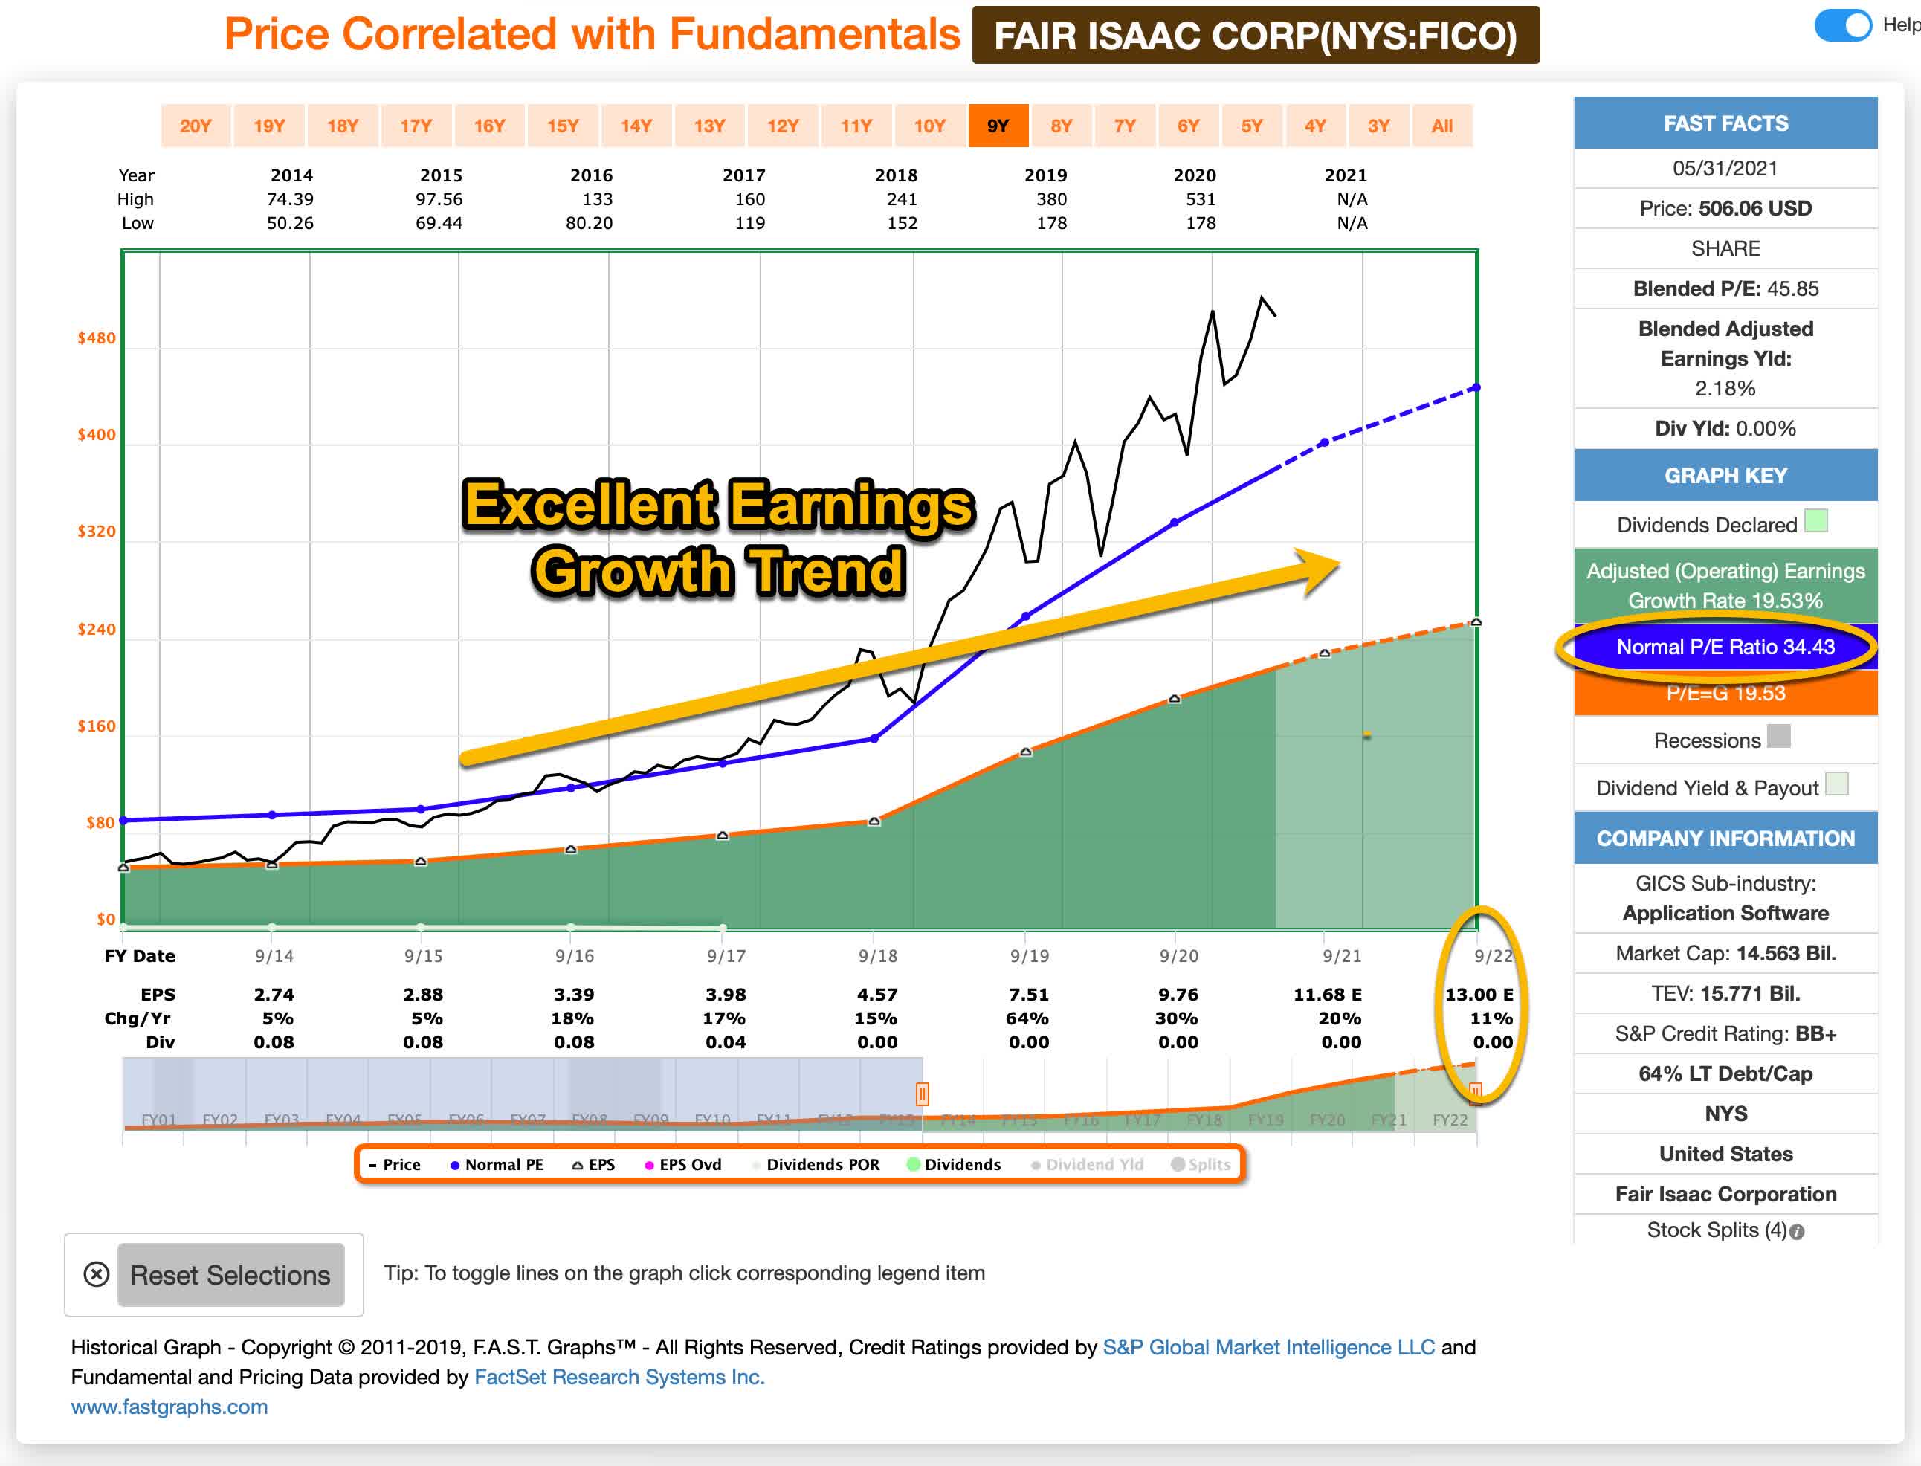Click the FAST FACTS panel header
1921x1466 pixels.
tap(1725, 123)
